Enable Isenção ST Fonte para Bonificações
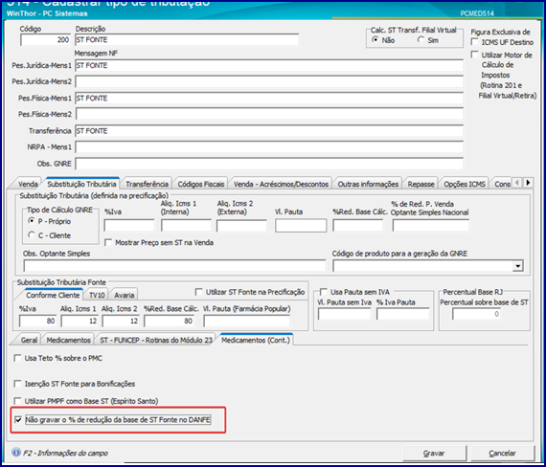Screen dimensions: 546x467 (x=17, y=384)
